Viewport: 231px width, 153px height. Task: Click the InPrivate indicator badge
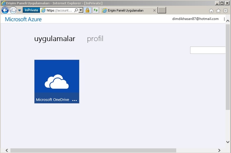point(31,10)
